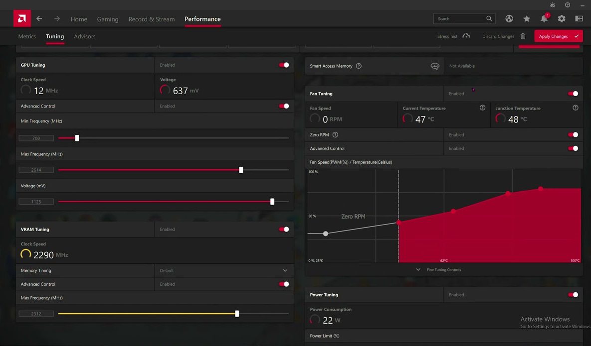Screen dimensions: 591x346
Task: Toggle GPU Tuning switch
Action: pyautogui.click(x=284, y=65)
